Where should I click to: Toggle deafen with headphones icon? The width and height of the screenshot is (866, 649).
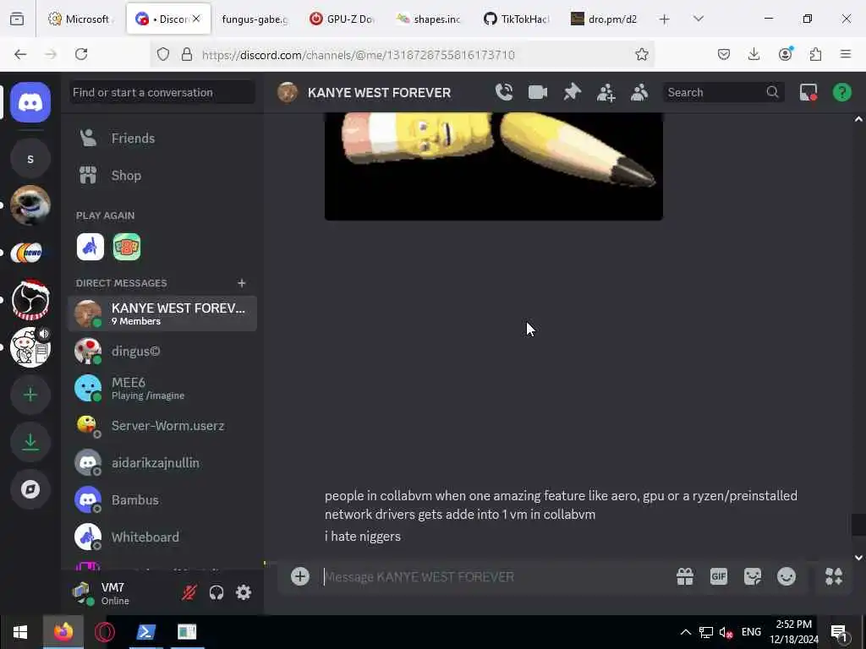216,592
